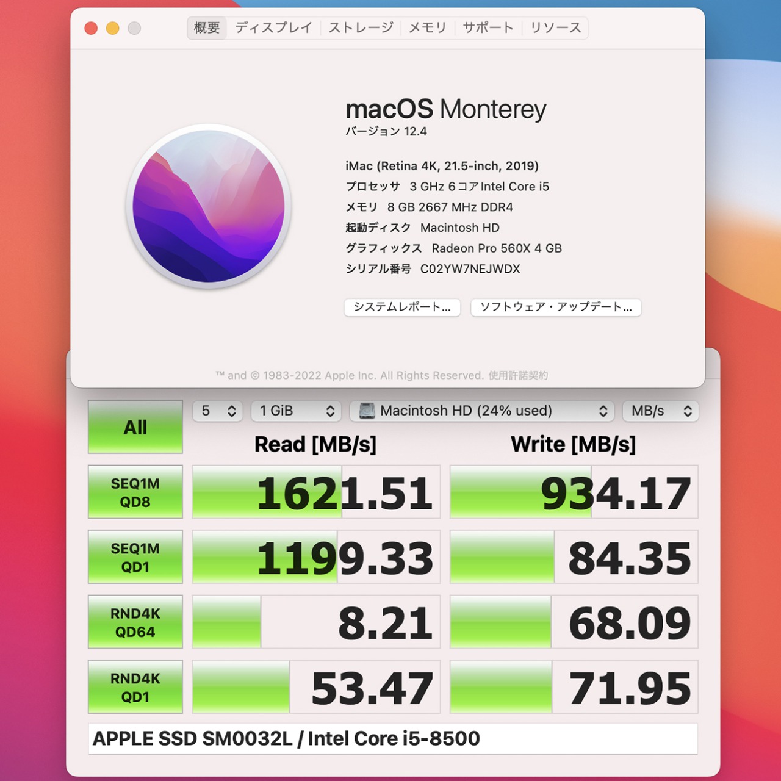Screen dimensions: 781x781
Task: Run the RND4K QD1 benchmark
Action: [135, 686]
